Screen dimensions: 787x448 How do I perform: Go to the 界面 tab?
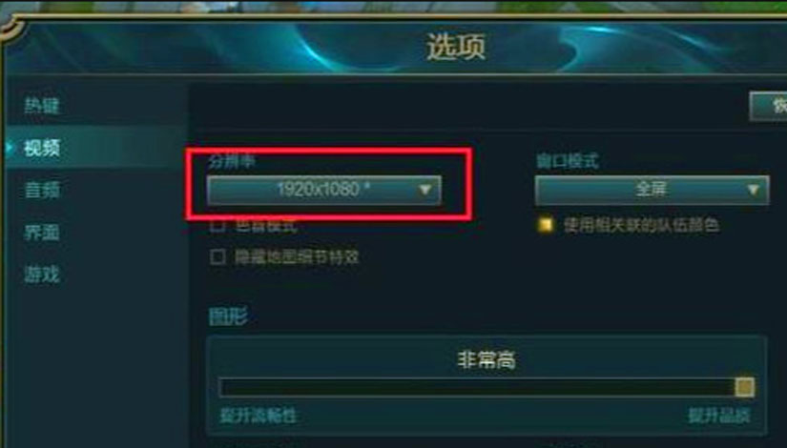coord(42,233)
